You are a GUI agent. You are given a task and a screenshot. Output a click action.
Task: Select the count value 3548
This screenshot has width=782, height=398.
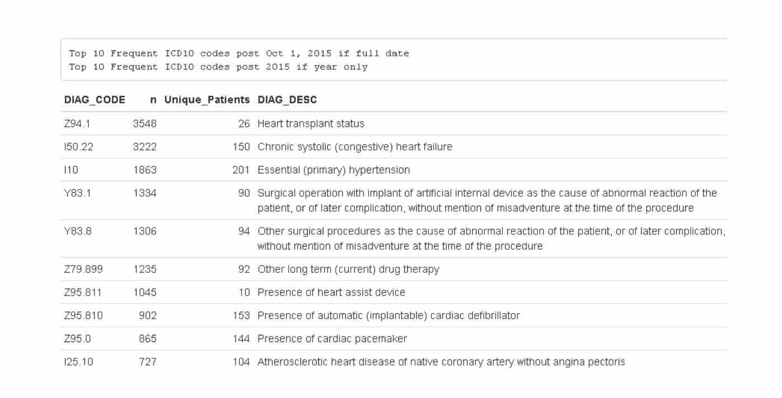coord(144,124)
